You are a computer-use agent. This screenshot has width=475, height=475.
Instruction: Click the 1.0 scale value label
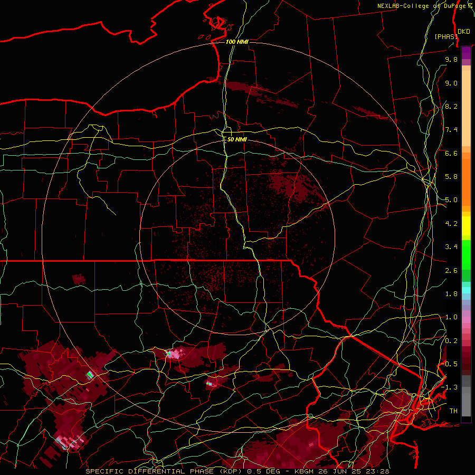point(451,317)
